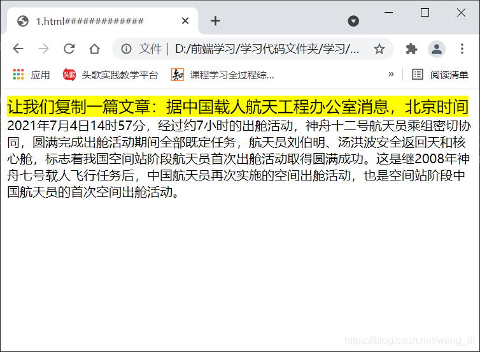Click the address bar URL text
Image resolution: width=480 pixels, height=352 pixels.
pyautogui.click(x=267, y=48)
